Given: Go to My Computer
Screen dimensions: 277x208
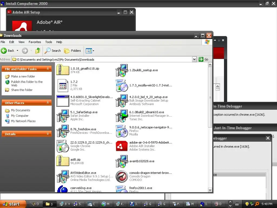Looking at the screenshot, I should click(19, 116).
